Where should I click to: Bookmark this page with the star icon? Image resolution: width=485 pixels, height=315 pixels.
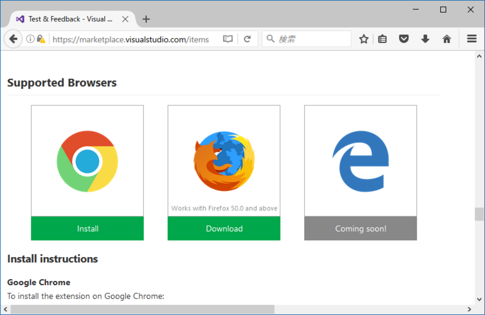click(364, 39)
